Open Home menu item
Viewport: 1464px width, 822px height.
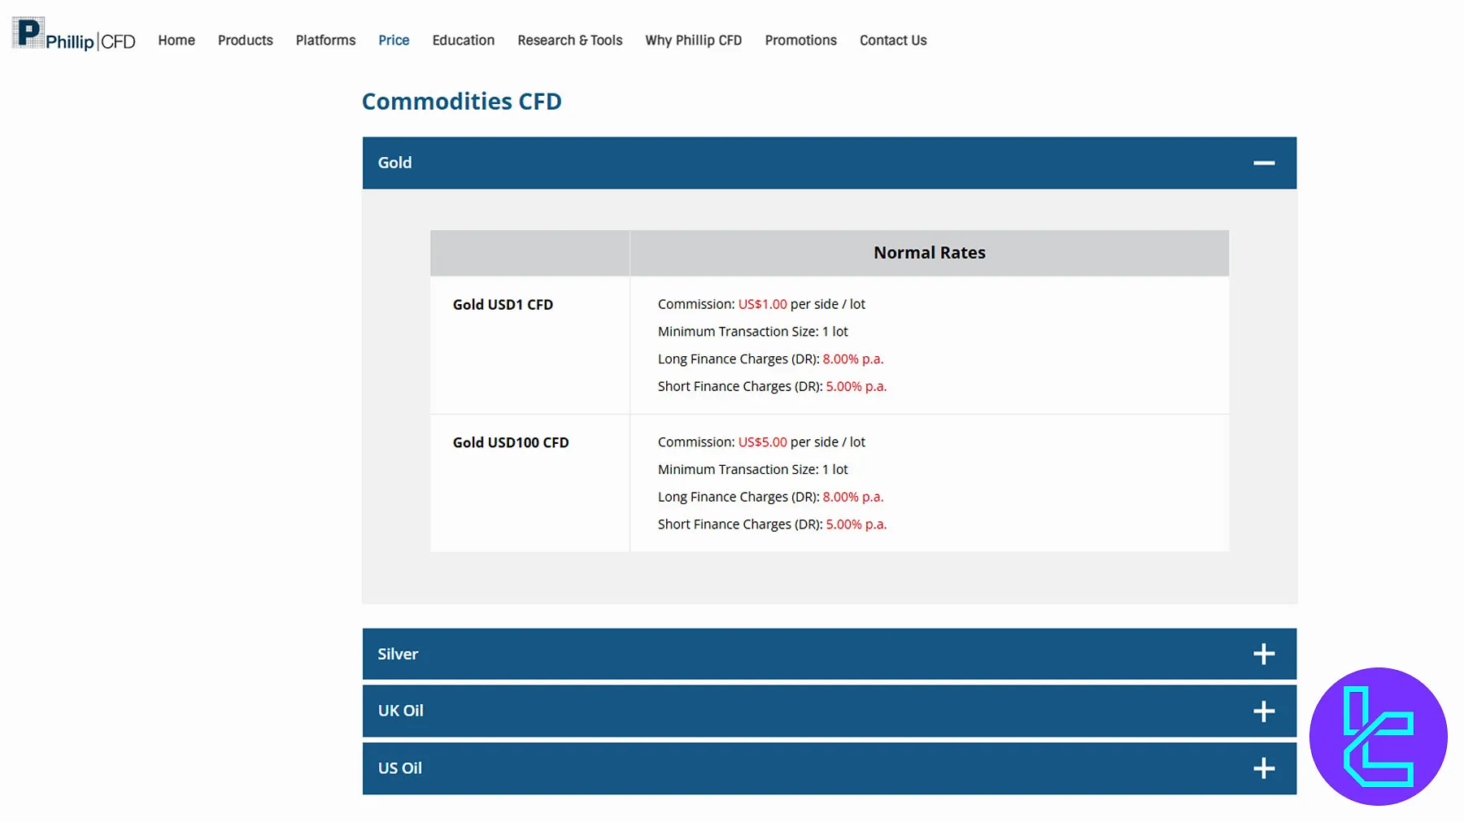pos(176,40)
